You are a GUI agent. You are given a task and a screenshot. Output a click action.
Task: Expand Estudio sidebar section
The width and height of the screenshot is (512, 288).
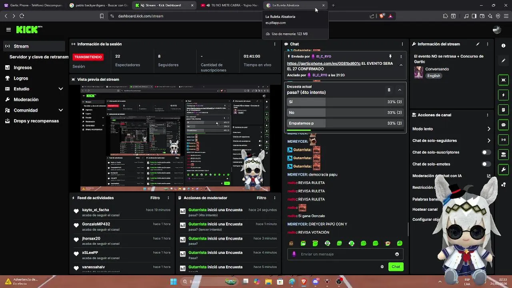61,89
